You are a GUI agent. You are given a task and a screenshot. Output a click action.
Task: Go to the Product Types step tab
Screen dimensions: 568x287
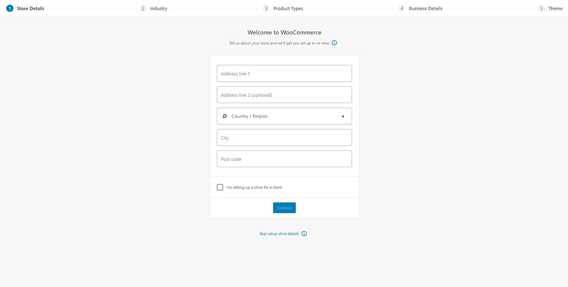288,9
